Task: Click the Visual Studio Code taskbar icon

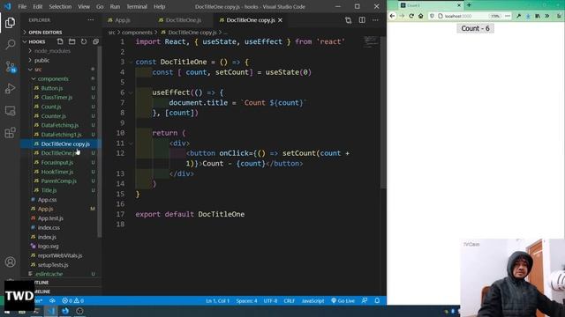Action: click(x=51, y=311)
